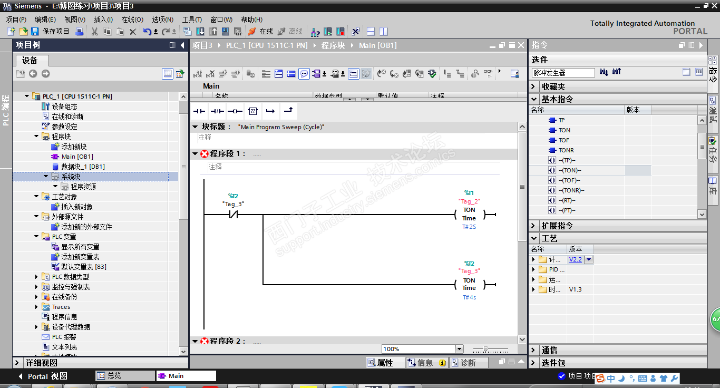
Task: Switch to Portal 视图
Action: click(43, 376)
